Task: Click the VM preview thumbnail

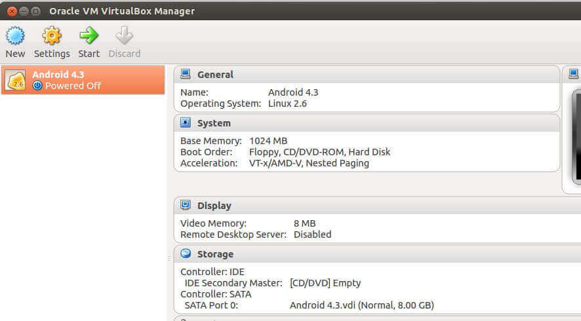Action: pos(576,137)
